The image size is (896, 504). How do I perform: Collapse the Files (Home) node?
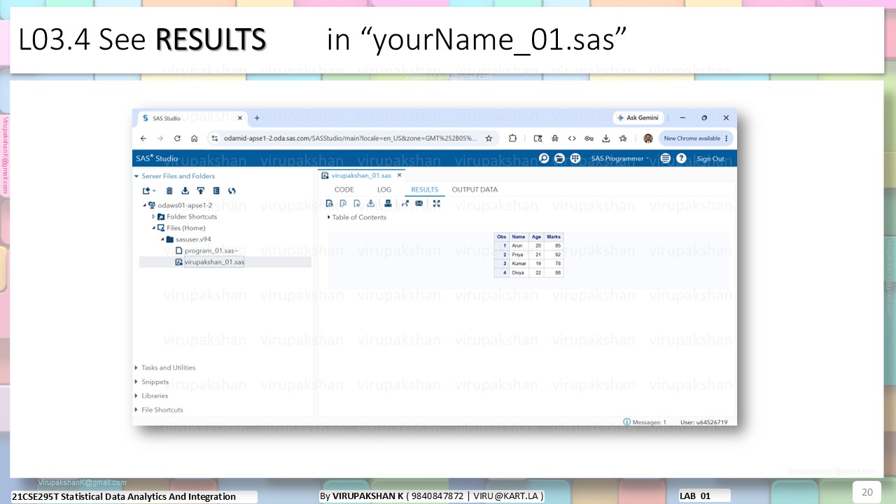pos(153,228)
